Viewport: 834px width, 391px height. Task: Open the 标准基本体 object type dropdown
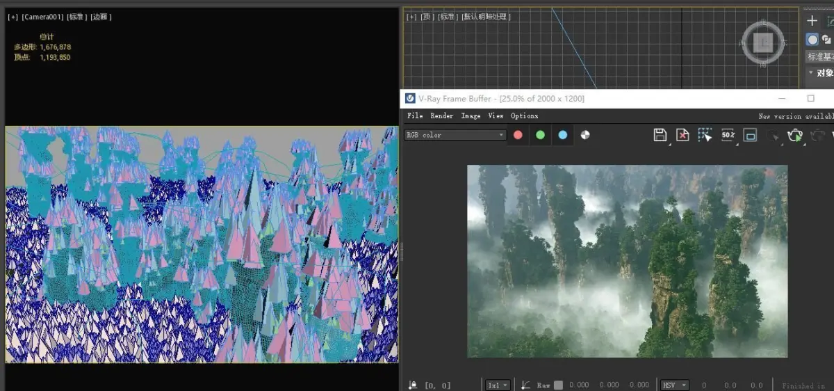coord(820,56)
